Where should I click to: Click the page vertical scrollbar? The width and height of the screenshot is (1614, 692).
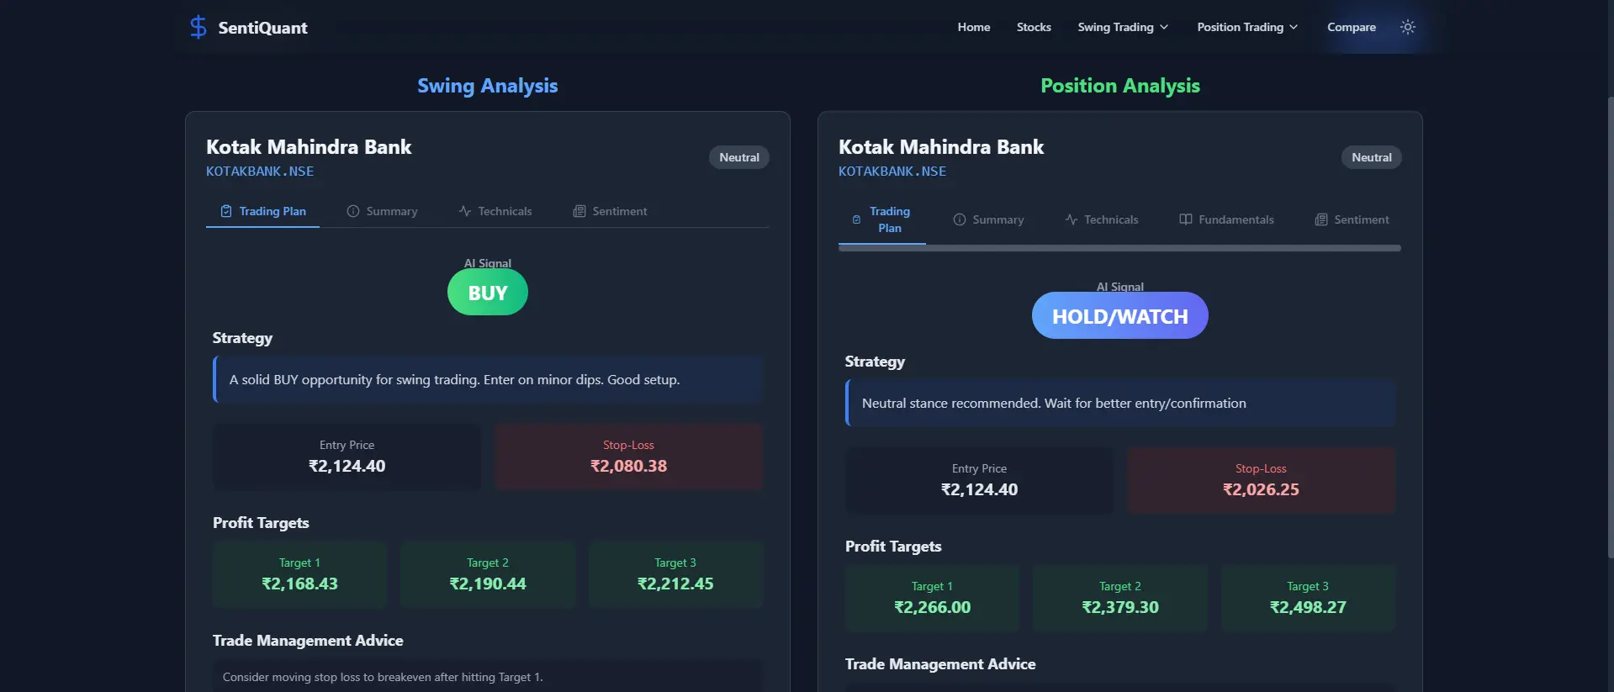[x=1611, y=328]
